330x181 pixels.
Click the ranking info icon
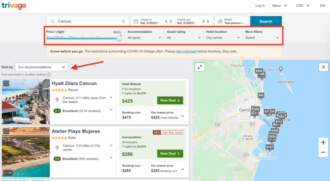tap(49, 75)
